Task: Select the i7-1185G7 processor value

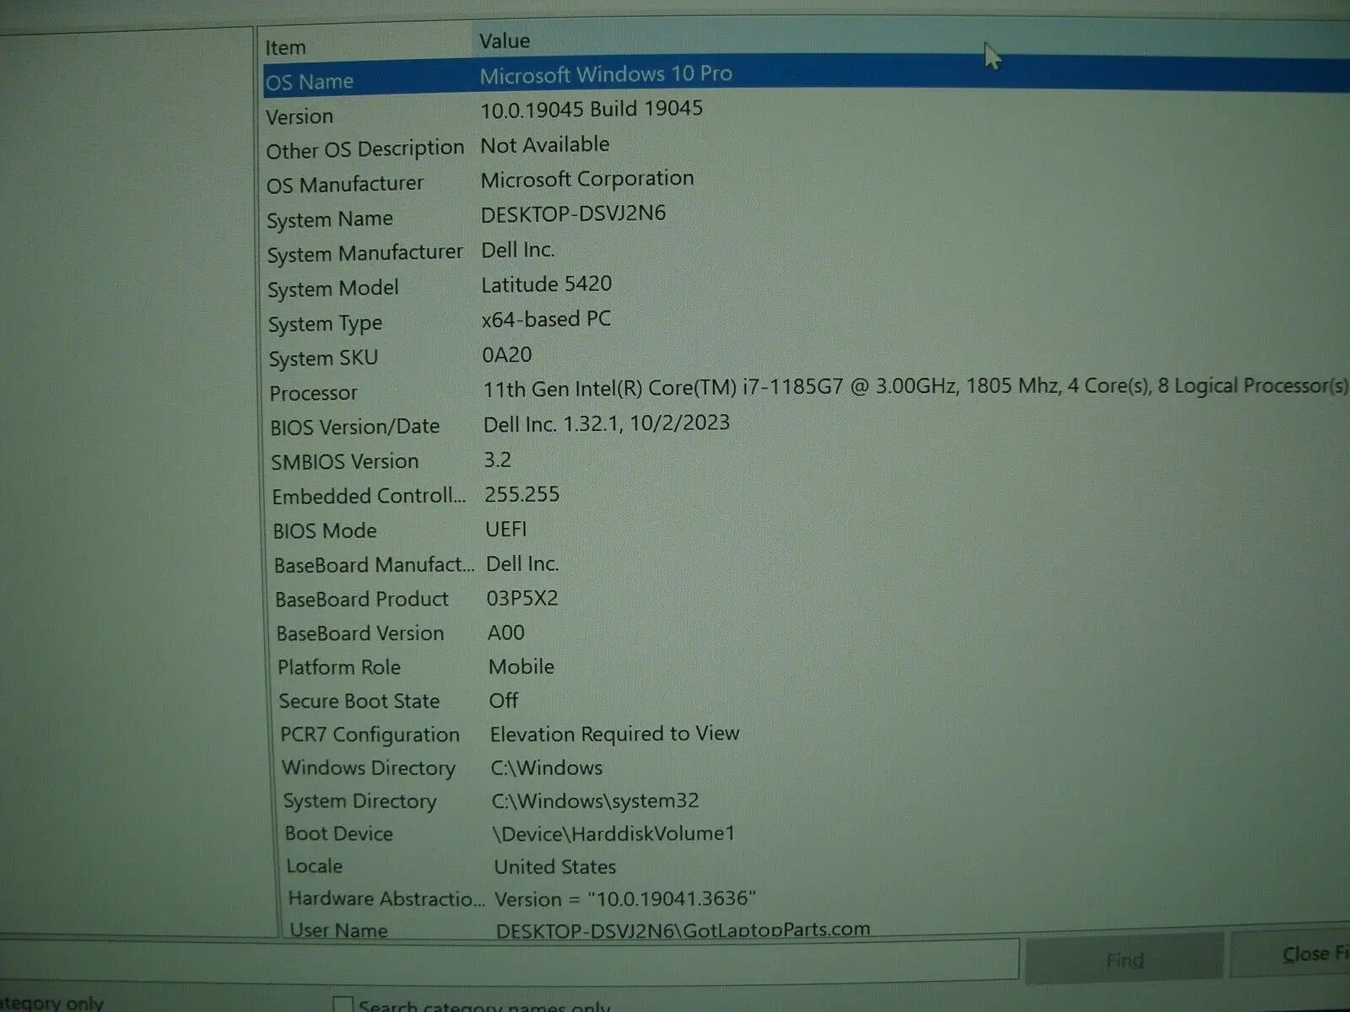Action: pos(915,387)
